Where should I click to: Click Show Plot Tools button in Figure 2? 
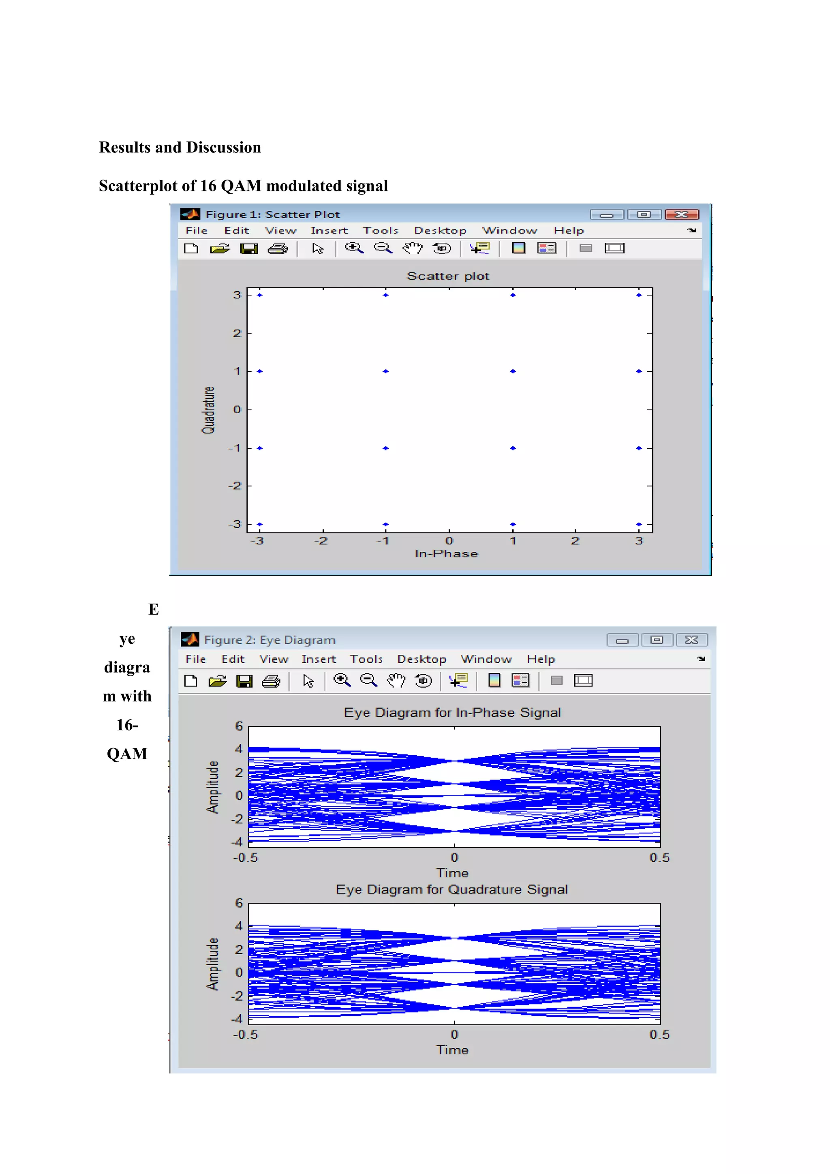click(x=583, y=681)
